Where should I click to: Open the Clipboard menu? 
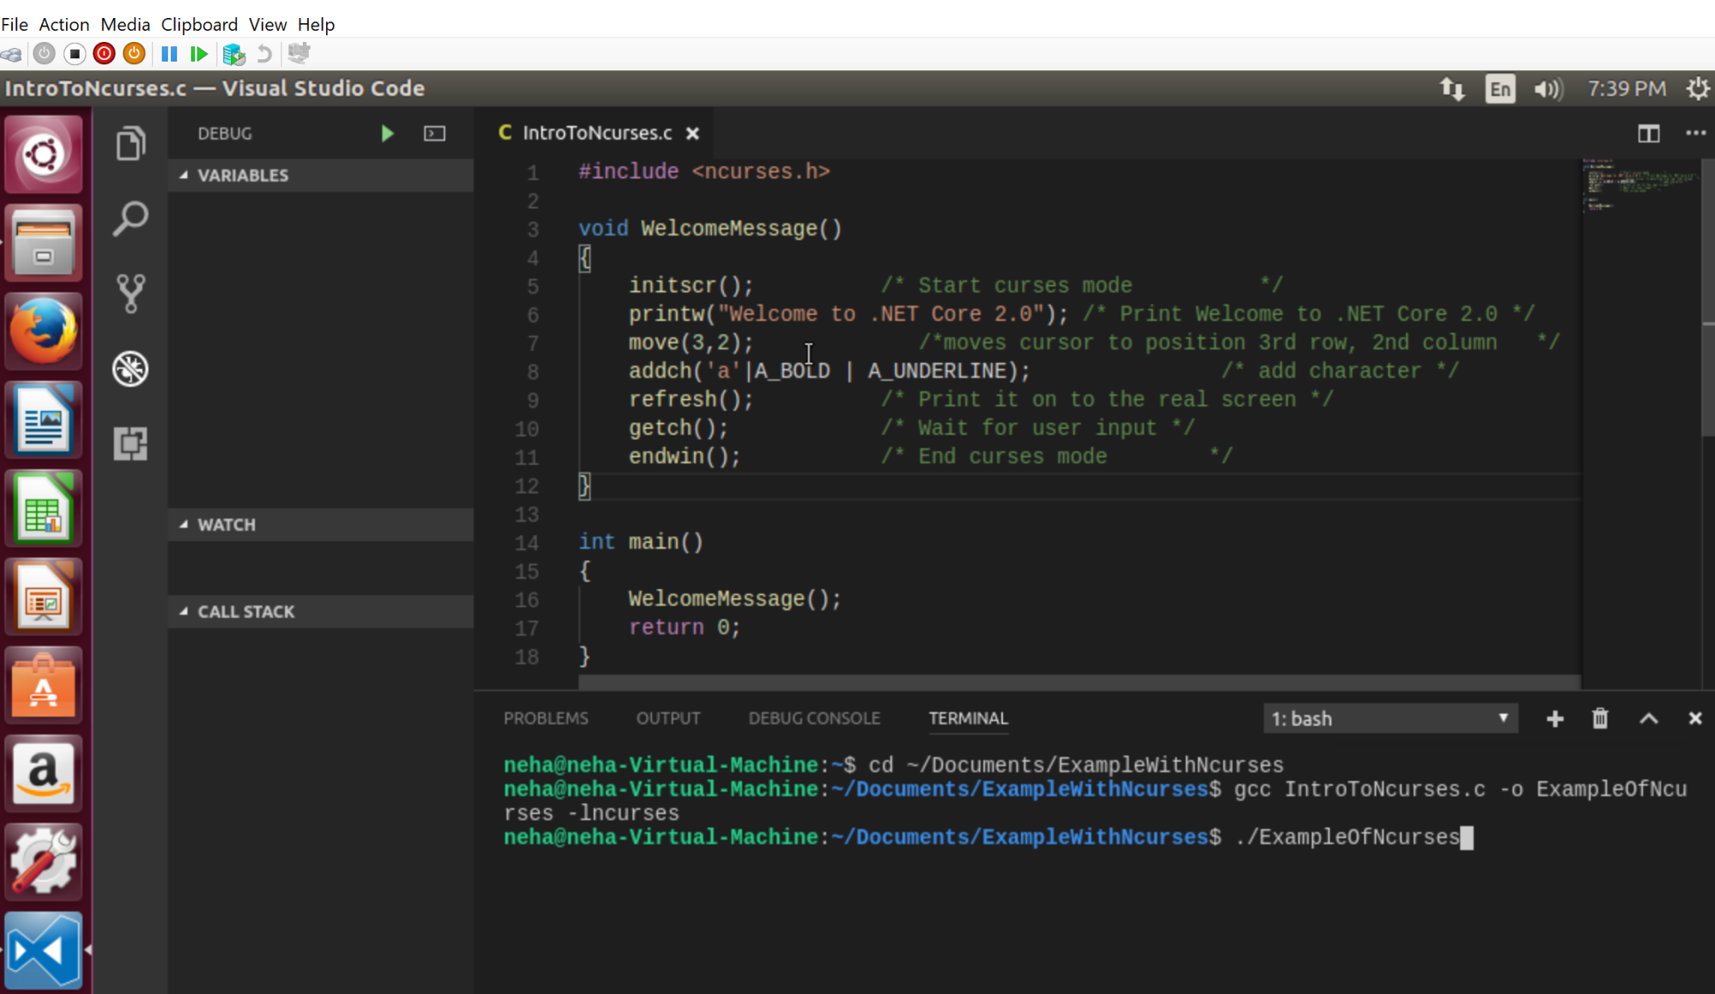pos(199,24)
